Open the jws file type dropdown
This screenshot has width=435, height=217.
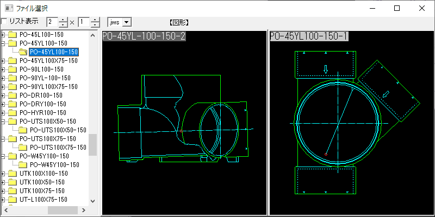pyautogui.click(x=127, y=22)
